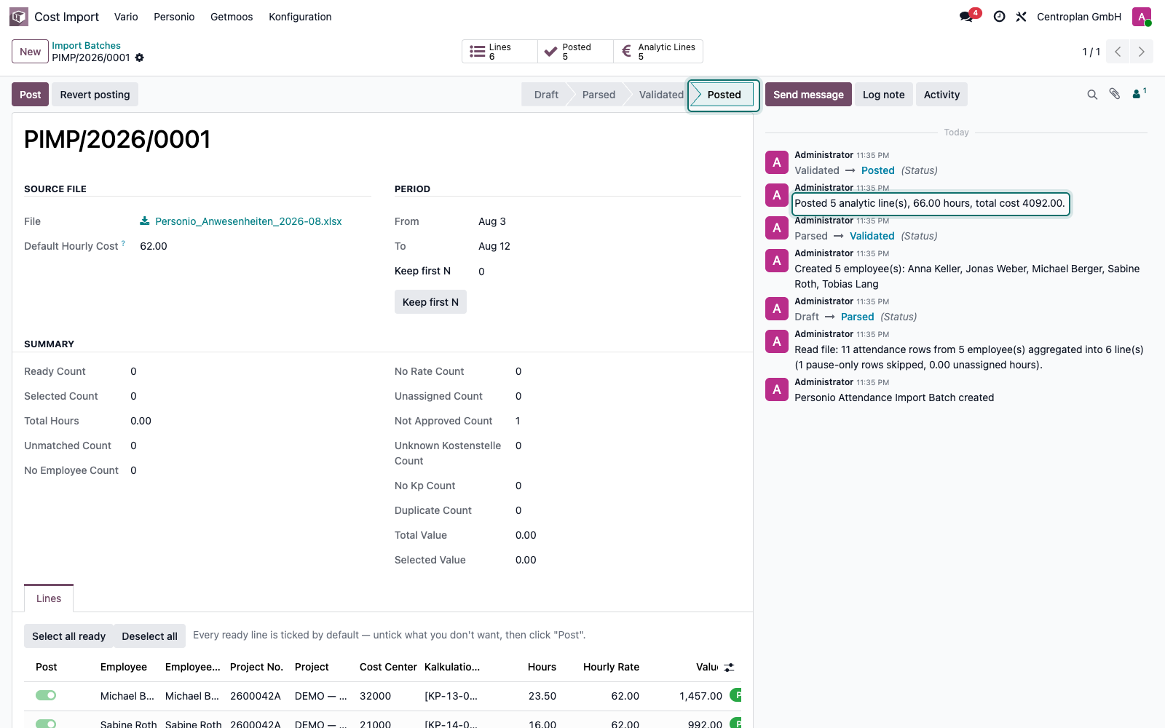Viewport: 1165px width, 728px height.
Task: Switch to the Lines tab
Action: coord(49,598)
